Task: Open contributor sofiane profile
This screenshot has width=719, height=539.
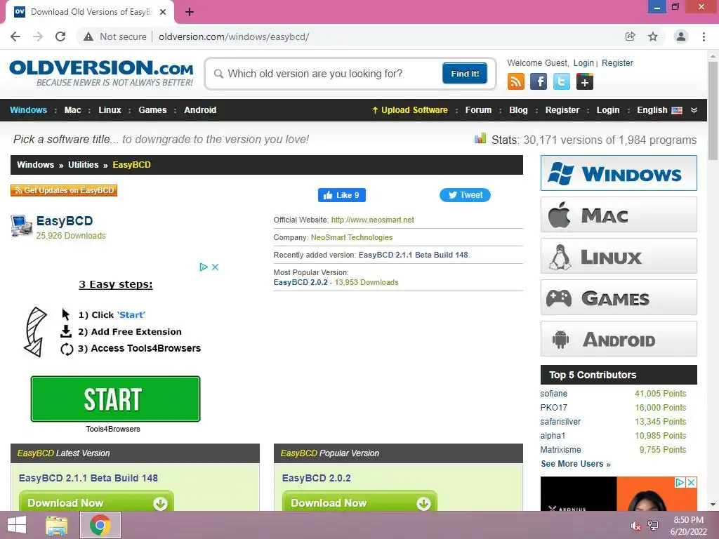Action: pos(553,394)
